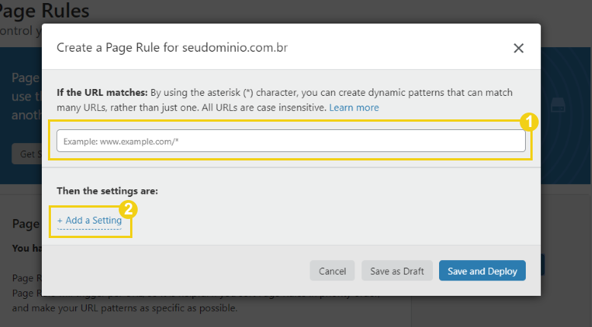This screenshot has width=592, height=327.
Task: Click the bold 'If the URL matches:' label
Action: pos(102,93)
